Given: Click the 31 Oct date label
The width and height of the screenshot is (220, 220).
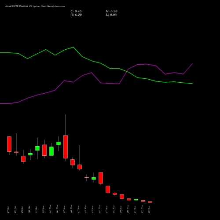Looking at the screenshot, I should coord(36,210).
